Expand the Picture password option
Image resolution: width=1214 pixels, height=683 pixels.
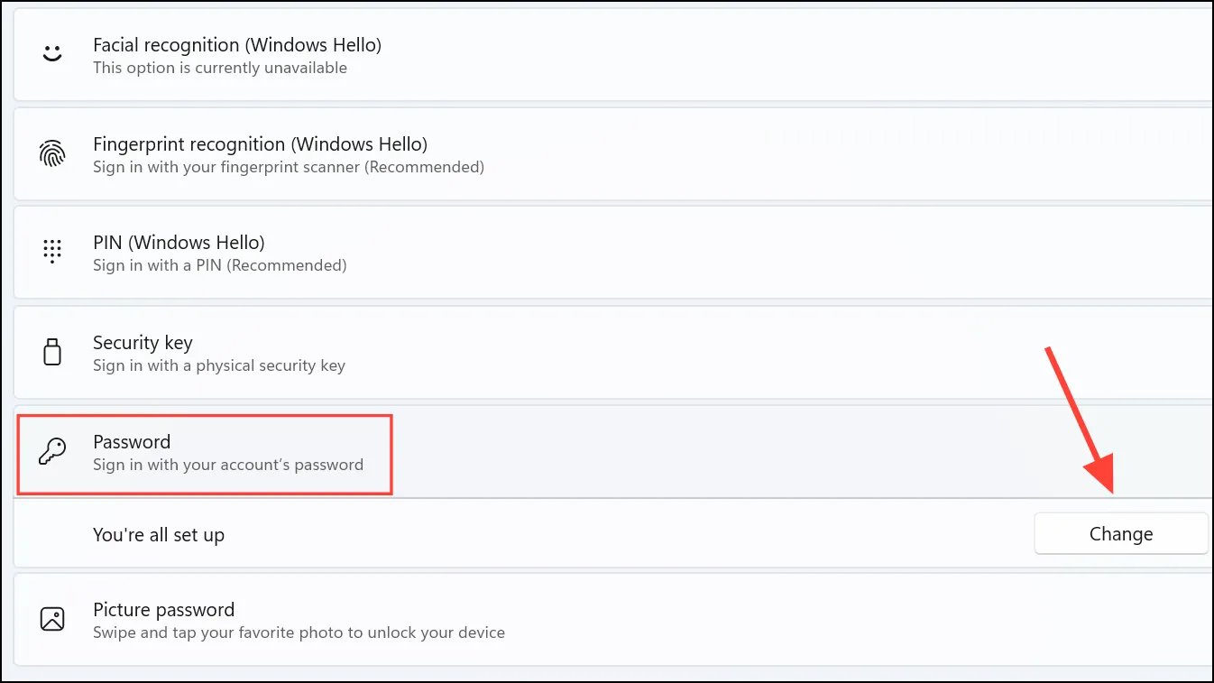tap(613, 619)
